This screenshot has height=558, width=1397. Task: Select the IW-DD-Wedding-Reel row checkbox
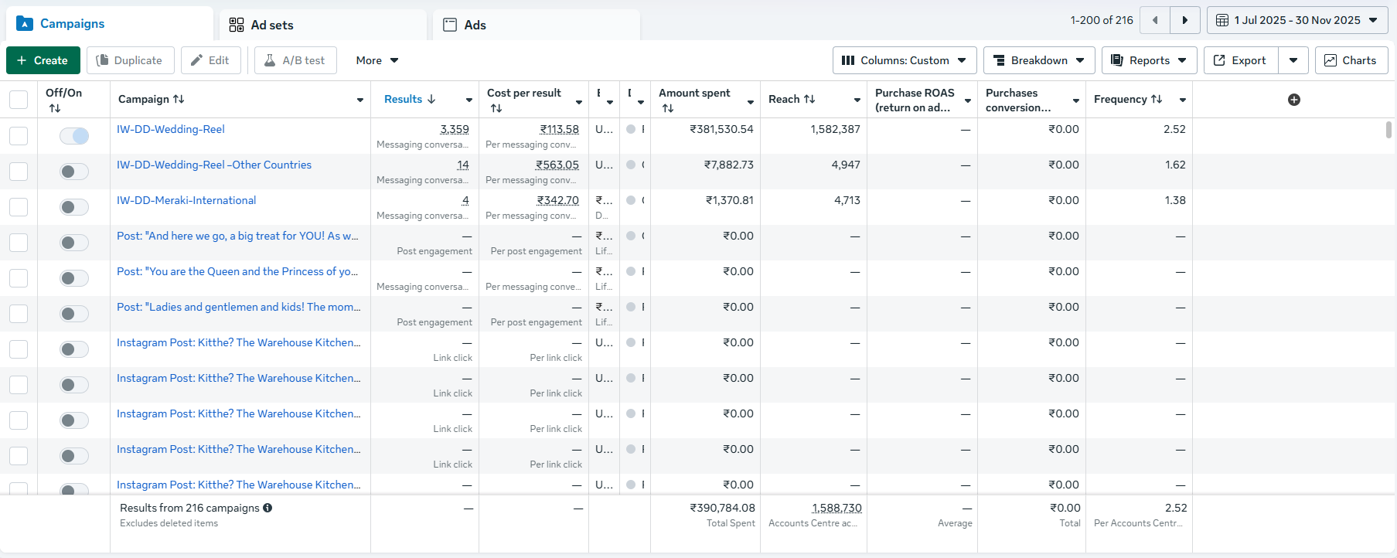coord(19,136)
